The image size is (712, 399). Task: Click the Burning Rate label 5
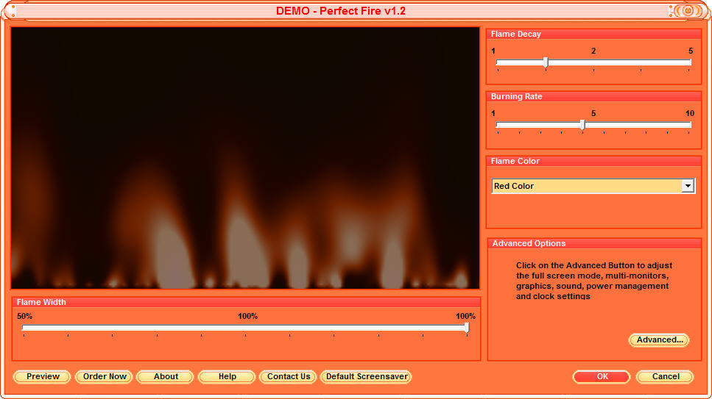[x=593, y=113]
